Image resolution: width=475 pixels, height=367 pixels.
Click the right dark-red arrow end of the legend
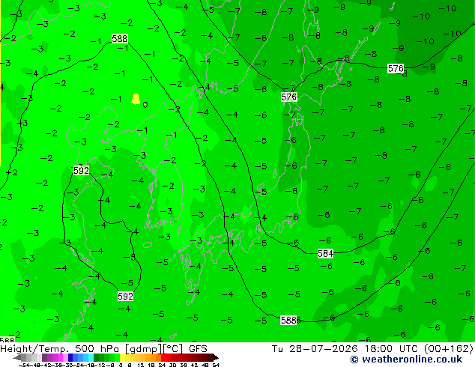pyautogui.click(x=215, y=357)
